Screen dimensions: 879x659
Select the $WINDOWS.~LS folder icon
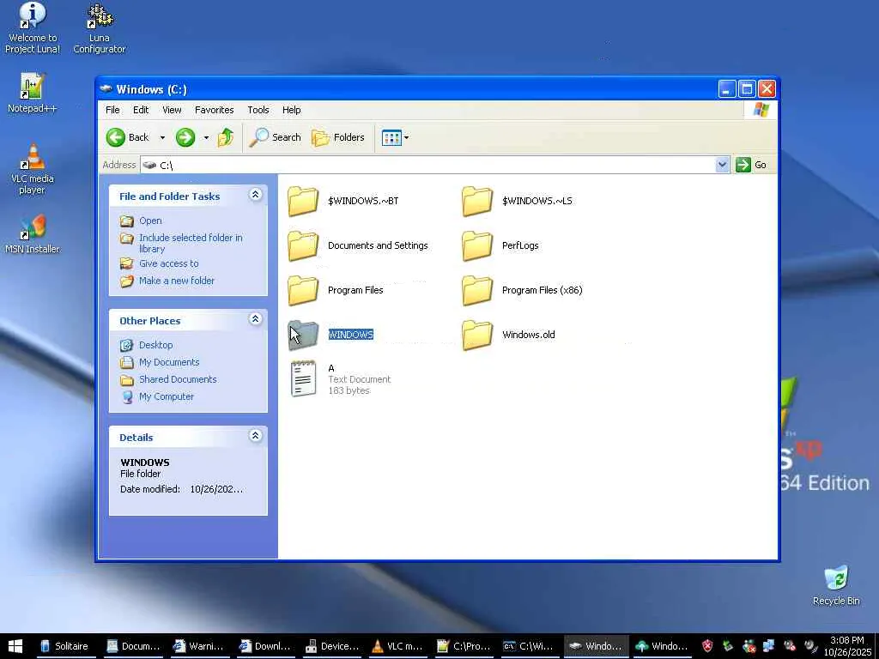click(477, 201)
